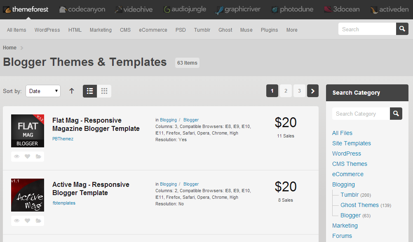The width and height of the screenshot is (413, 242).
Task: Go to the next results page arrow
Action: (313, 91)
